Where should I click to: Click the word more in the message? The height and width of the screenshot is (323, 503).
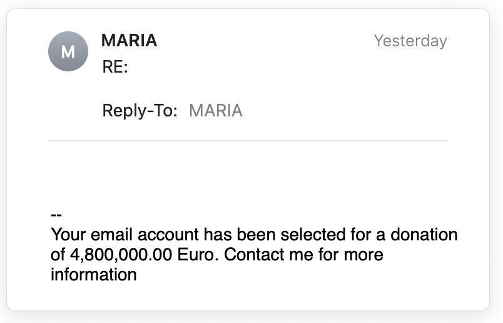tap(363, 255)
